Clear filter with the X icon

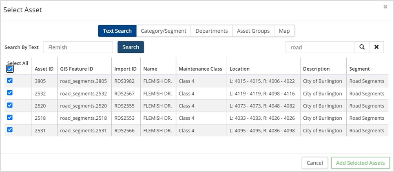(x=376, y=47)
